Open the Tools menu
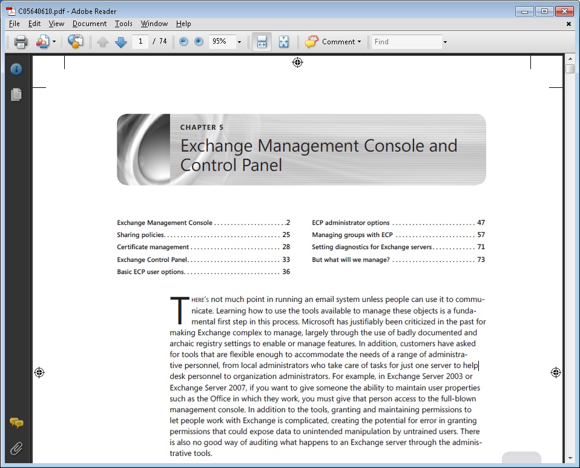 pyautogui.click(x=124, y=24)
